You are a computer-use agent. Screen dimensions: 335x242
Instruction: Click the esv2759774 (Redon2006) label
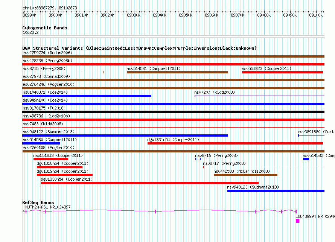[x=47, y=53]
